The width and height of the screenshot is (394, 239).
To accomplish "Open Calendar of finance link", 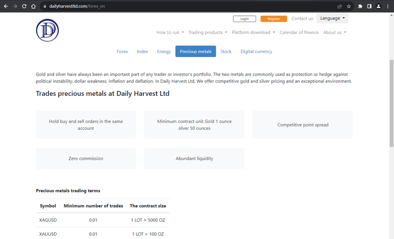I will [299, 32].
